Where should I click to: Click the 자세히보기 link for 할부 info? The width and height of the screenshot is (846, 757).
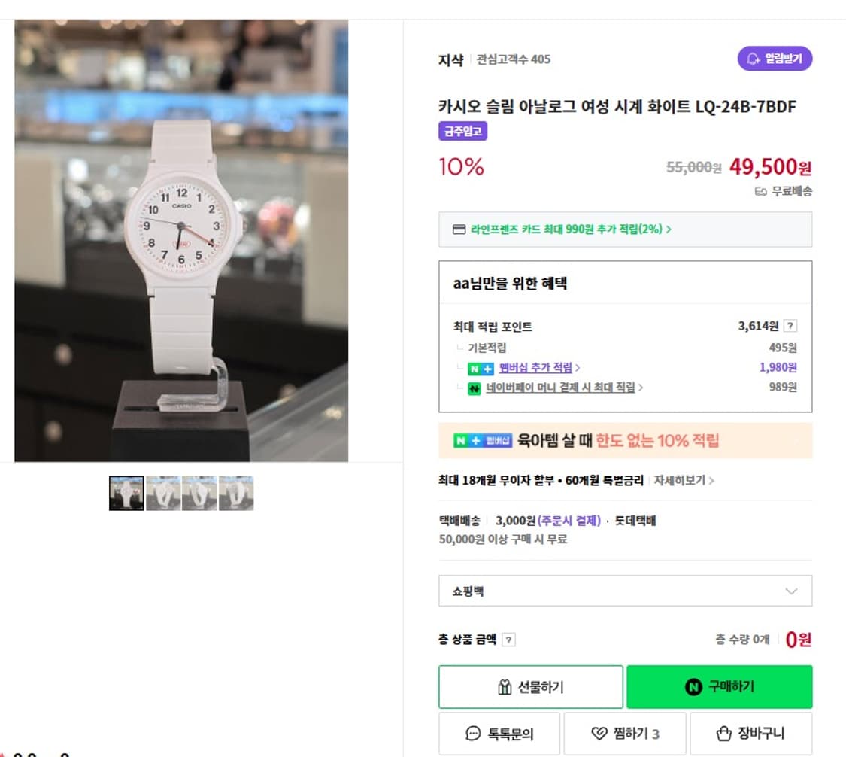tap(679, 479)
